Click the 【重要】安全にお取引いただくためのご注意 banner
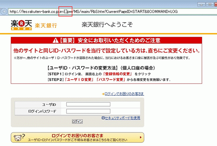Viewport: 217px width, 146px height. point(106,40)
